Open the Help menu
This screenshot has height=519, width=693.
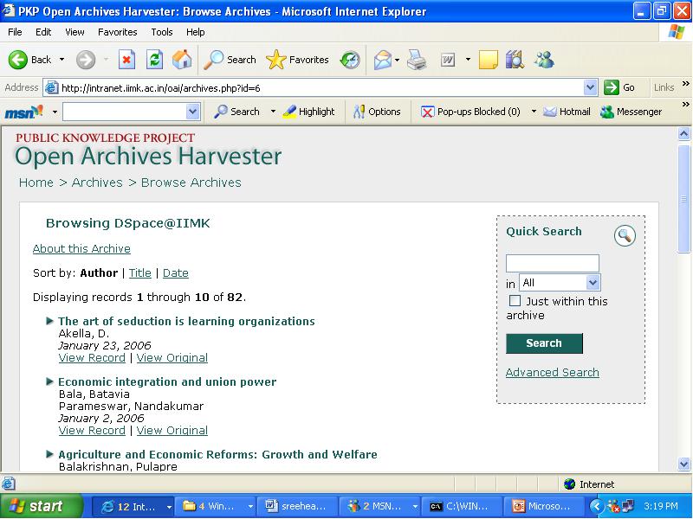point(196,32)
